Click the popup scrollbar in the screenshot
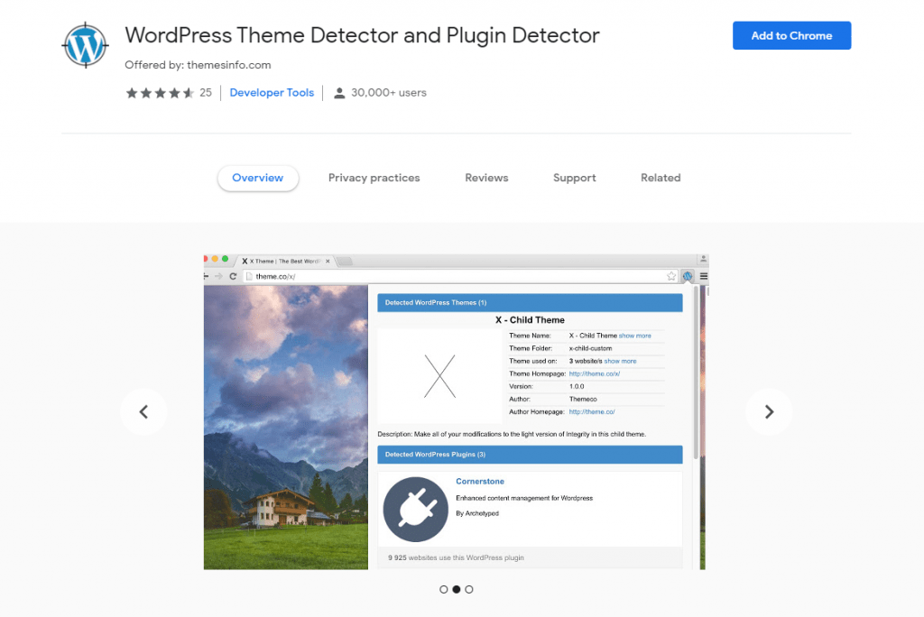 tap(696, 373)
